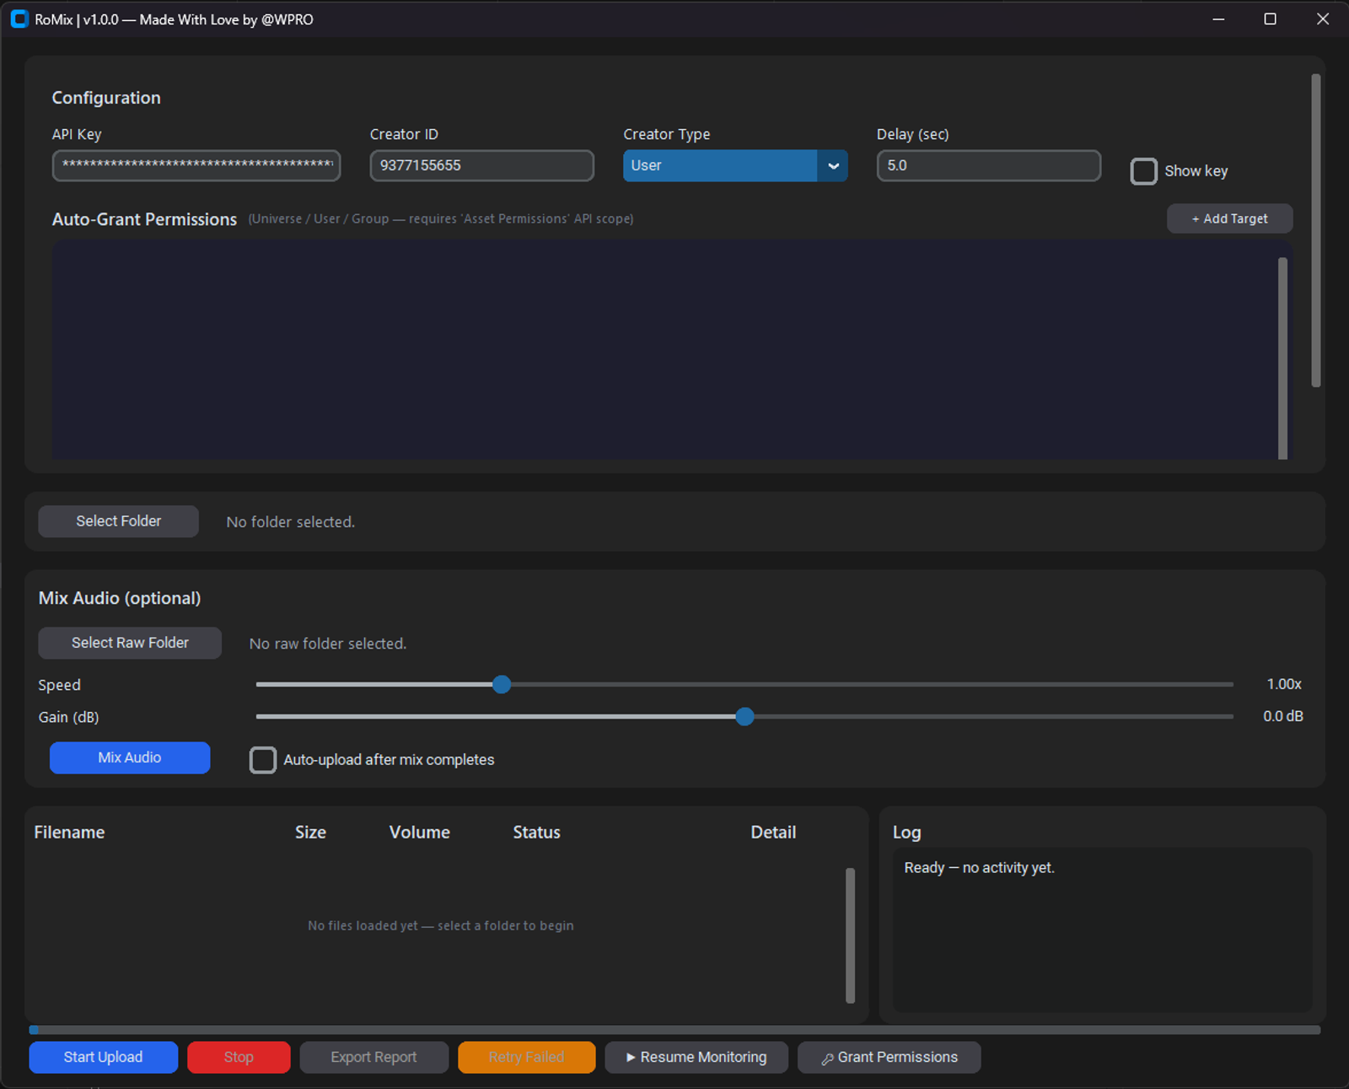The width and height of the screenshot is (1349, 1089).
Task: Close the RoMix window
Action: click(1322, 19)
